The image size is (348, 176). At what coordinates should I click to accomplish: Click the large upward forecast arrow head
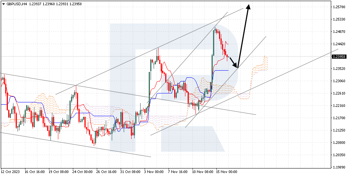pos(249,7)
